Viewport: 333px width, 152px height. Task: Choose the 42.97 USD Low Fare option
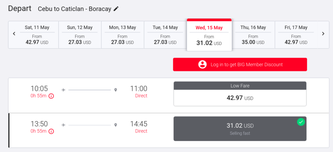coord(240,94)
